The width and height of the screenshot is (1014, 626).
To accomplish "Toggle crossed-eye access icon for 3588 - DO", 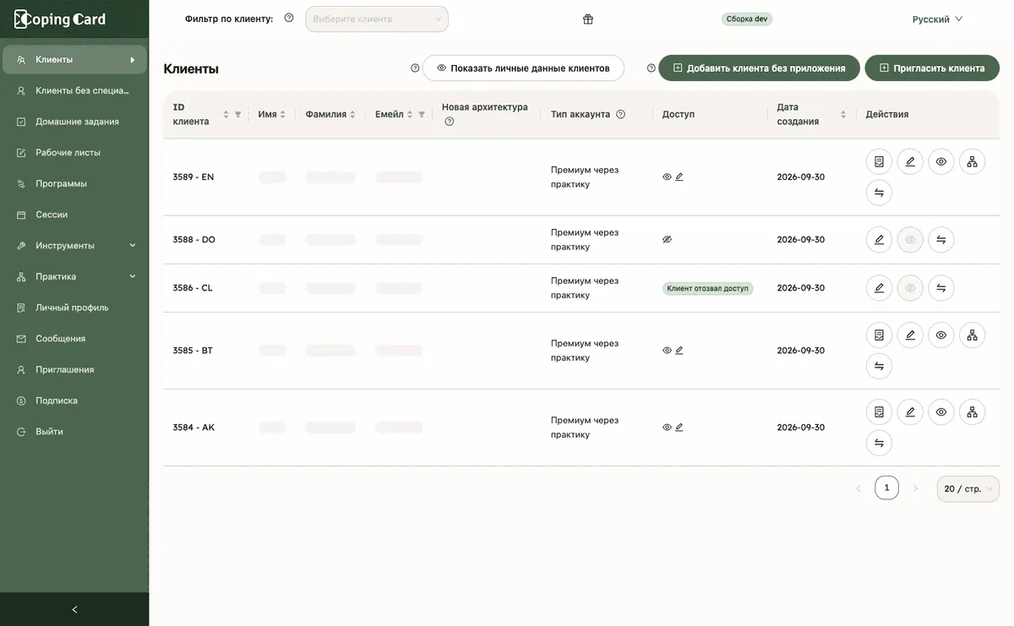I will pyautogui.click(x=667, y=240).
